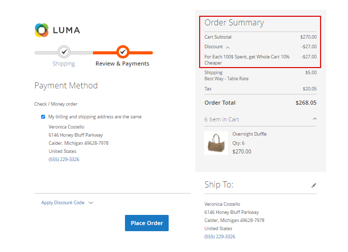Viewport: 348px width, 252px height.
Task: Click the billing address phone number link
Action: tap(64, 159)
